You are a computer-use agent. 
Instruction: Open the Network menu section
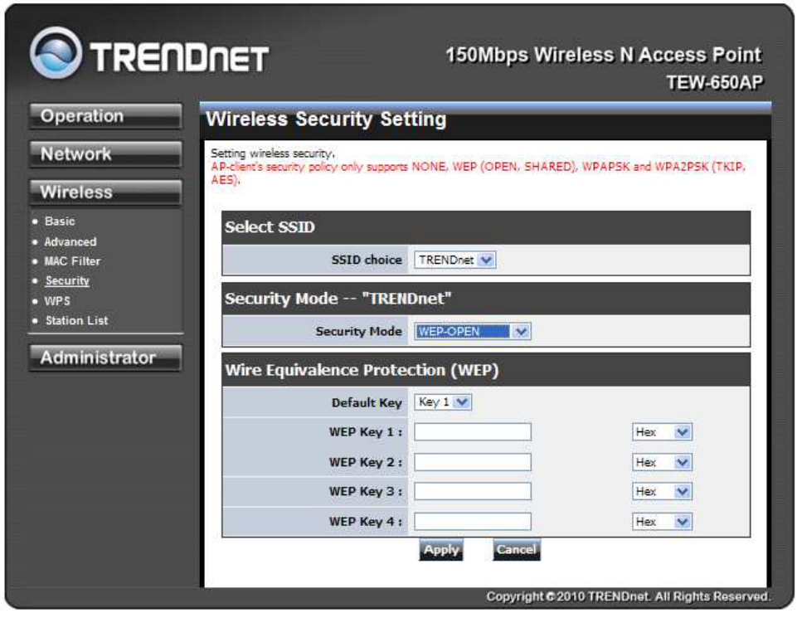(x=105, y=154)
